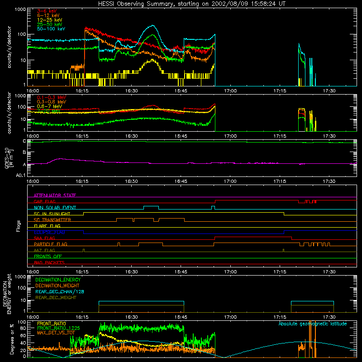Click 16:00 tick label under the MeV panel

(33, 136)
